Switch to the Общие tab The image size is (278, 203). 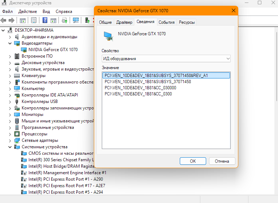(105, 22)
